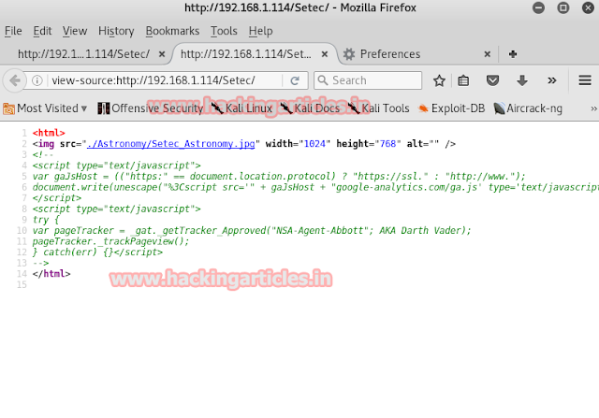The image size is (599, 418).
Task: Click the var gaJsHost line text
Action: tap(279, 177)
